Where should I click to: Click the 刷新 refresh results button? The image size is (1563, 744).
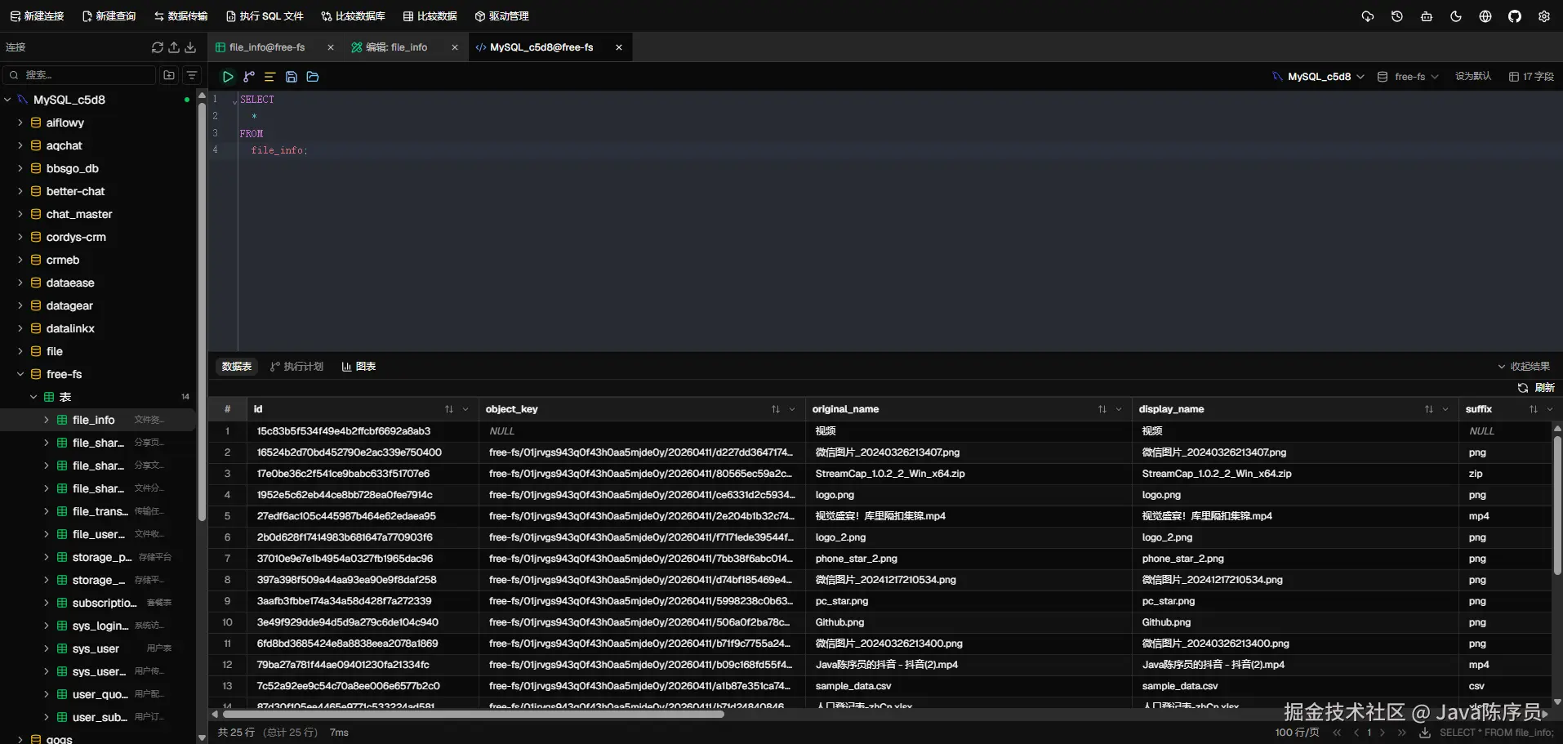click(1536, 388)
